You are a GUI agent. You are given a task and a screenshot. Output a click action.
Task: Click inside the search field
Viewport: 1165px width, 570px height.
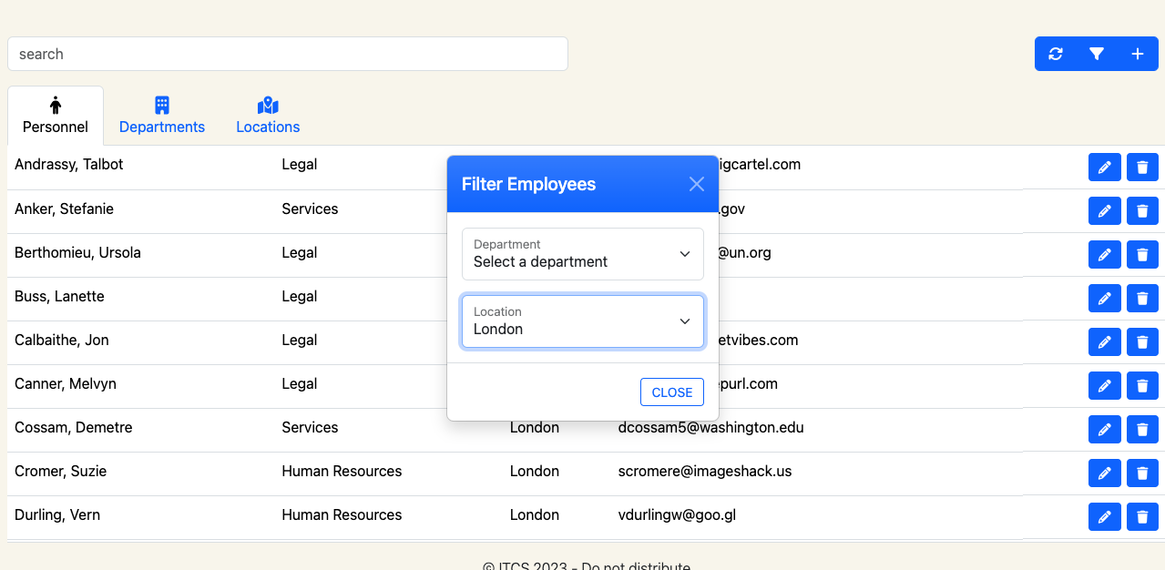[287, 54]
